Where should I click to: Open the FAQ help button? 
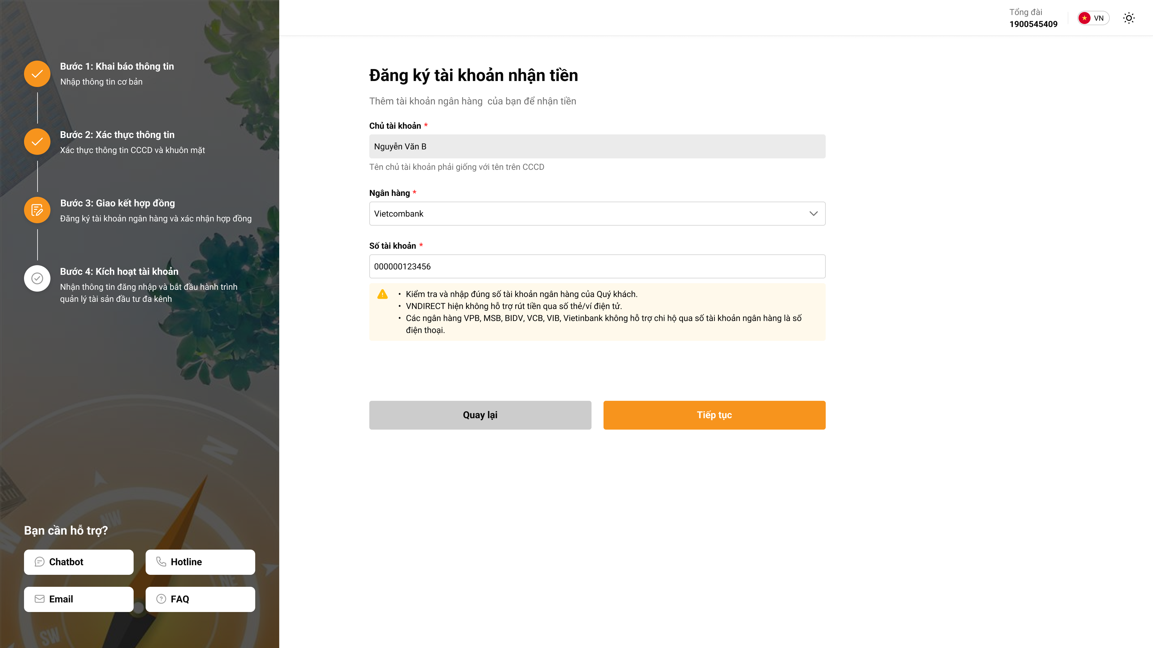(200, 599)
